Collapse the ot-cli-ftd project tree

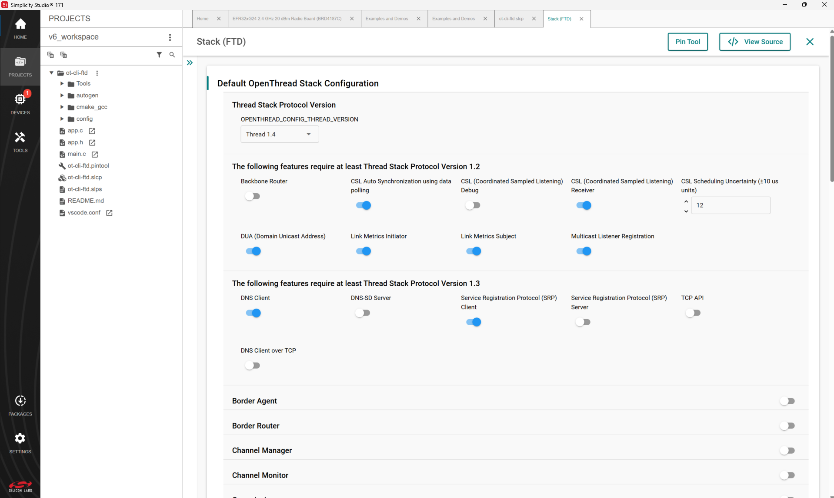(x=51, y=73)
